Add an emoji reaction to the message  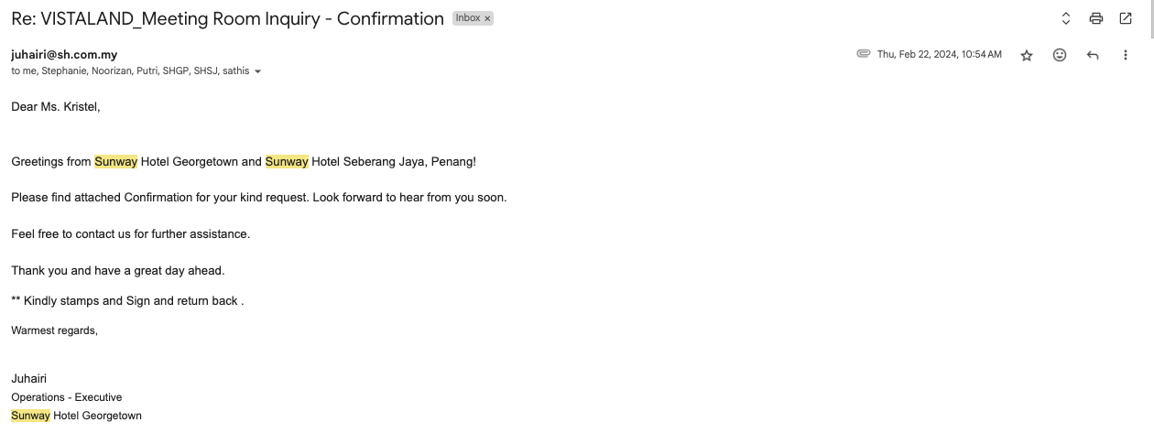pos(1060,55)
